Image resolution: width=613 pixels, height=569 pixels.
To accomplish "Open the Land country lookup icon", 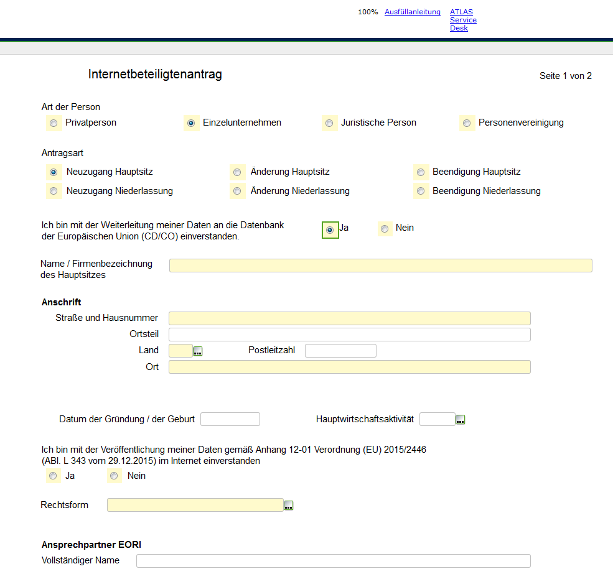I will click(x=198, y=351).
